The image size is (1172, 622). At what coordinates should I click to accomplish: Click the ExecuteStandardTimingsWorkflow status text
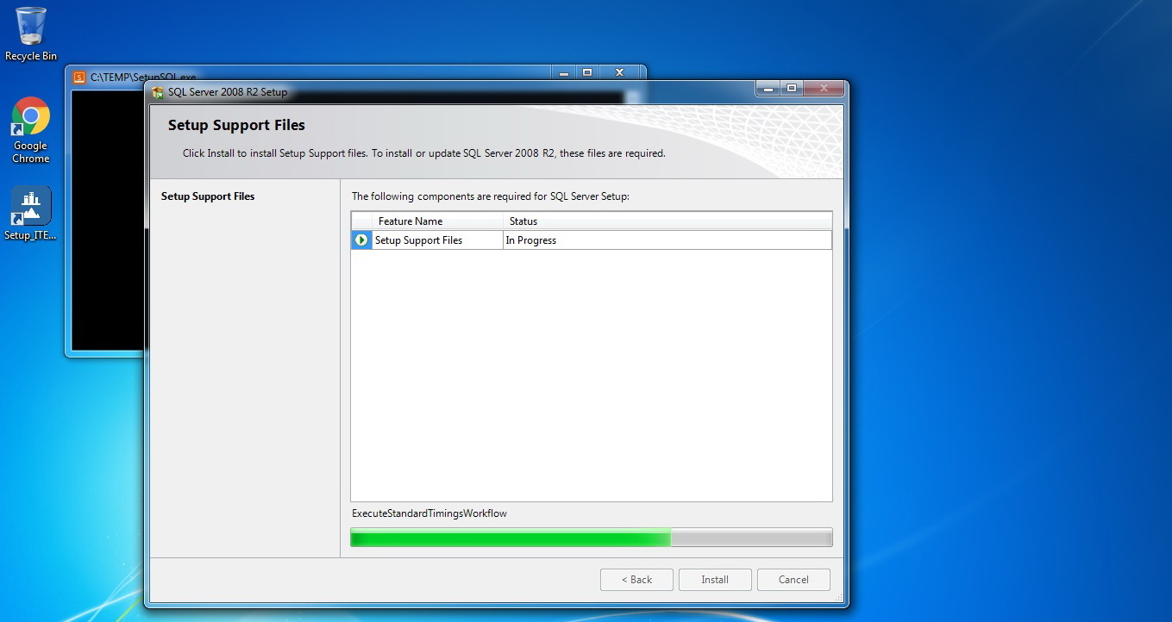tap(429, 513)
